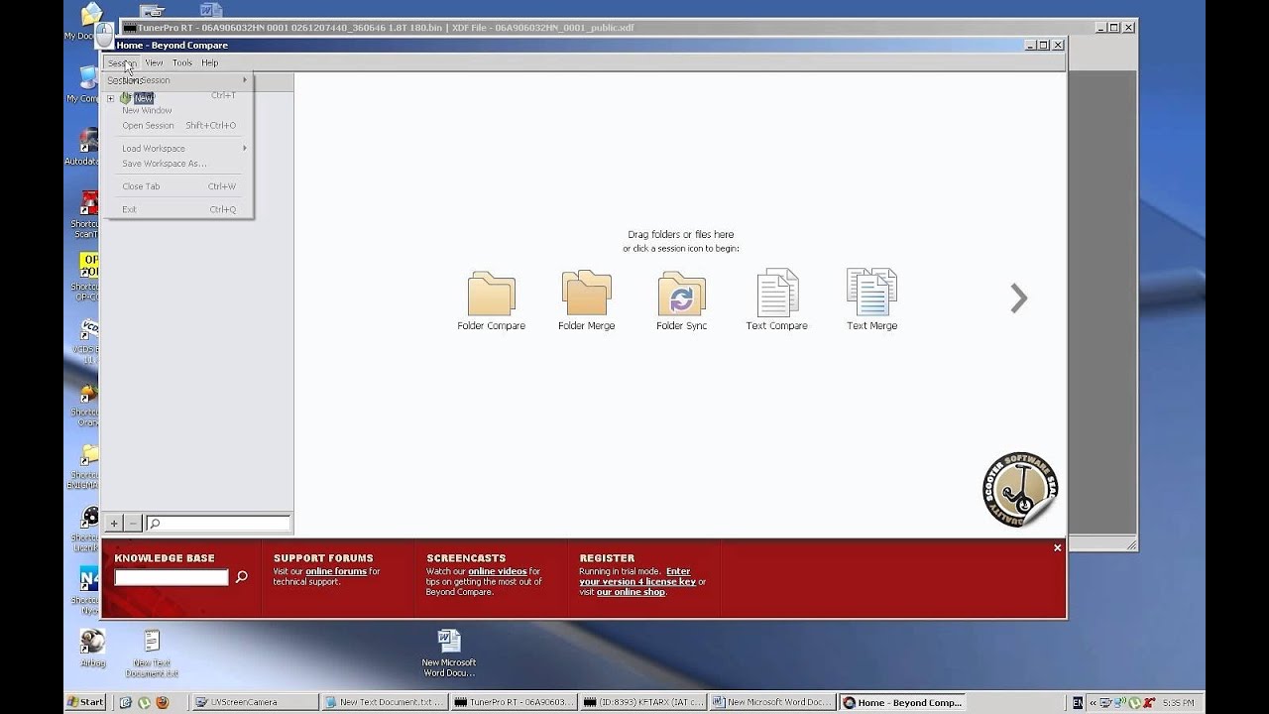This screenshot has height=714, width=1269.
Task: Open the View menu
Action: click(x=154, y=62)
